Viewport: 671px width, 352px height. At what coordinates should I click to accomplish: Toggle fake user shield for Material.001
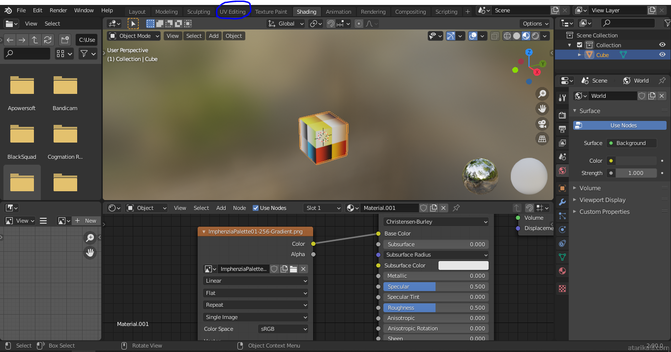(x=424, y=208)
